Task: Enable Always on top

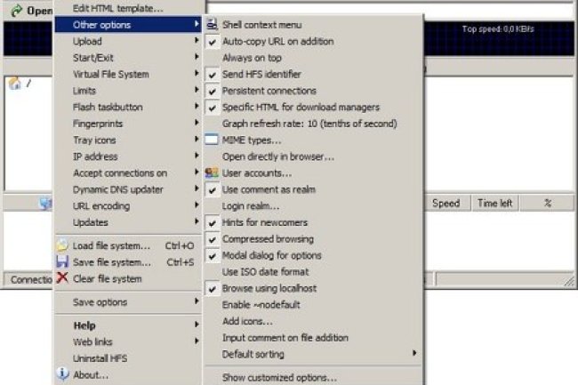Action: pyautogui.click(x=314, y=58)
